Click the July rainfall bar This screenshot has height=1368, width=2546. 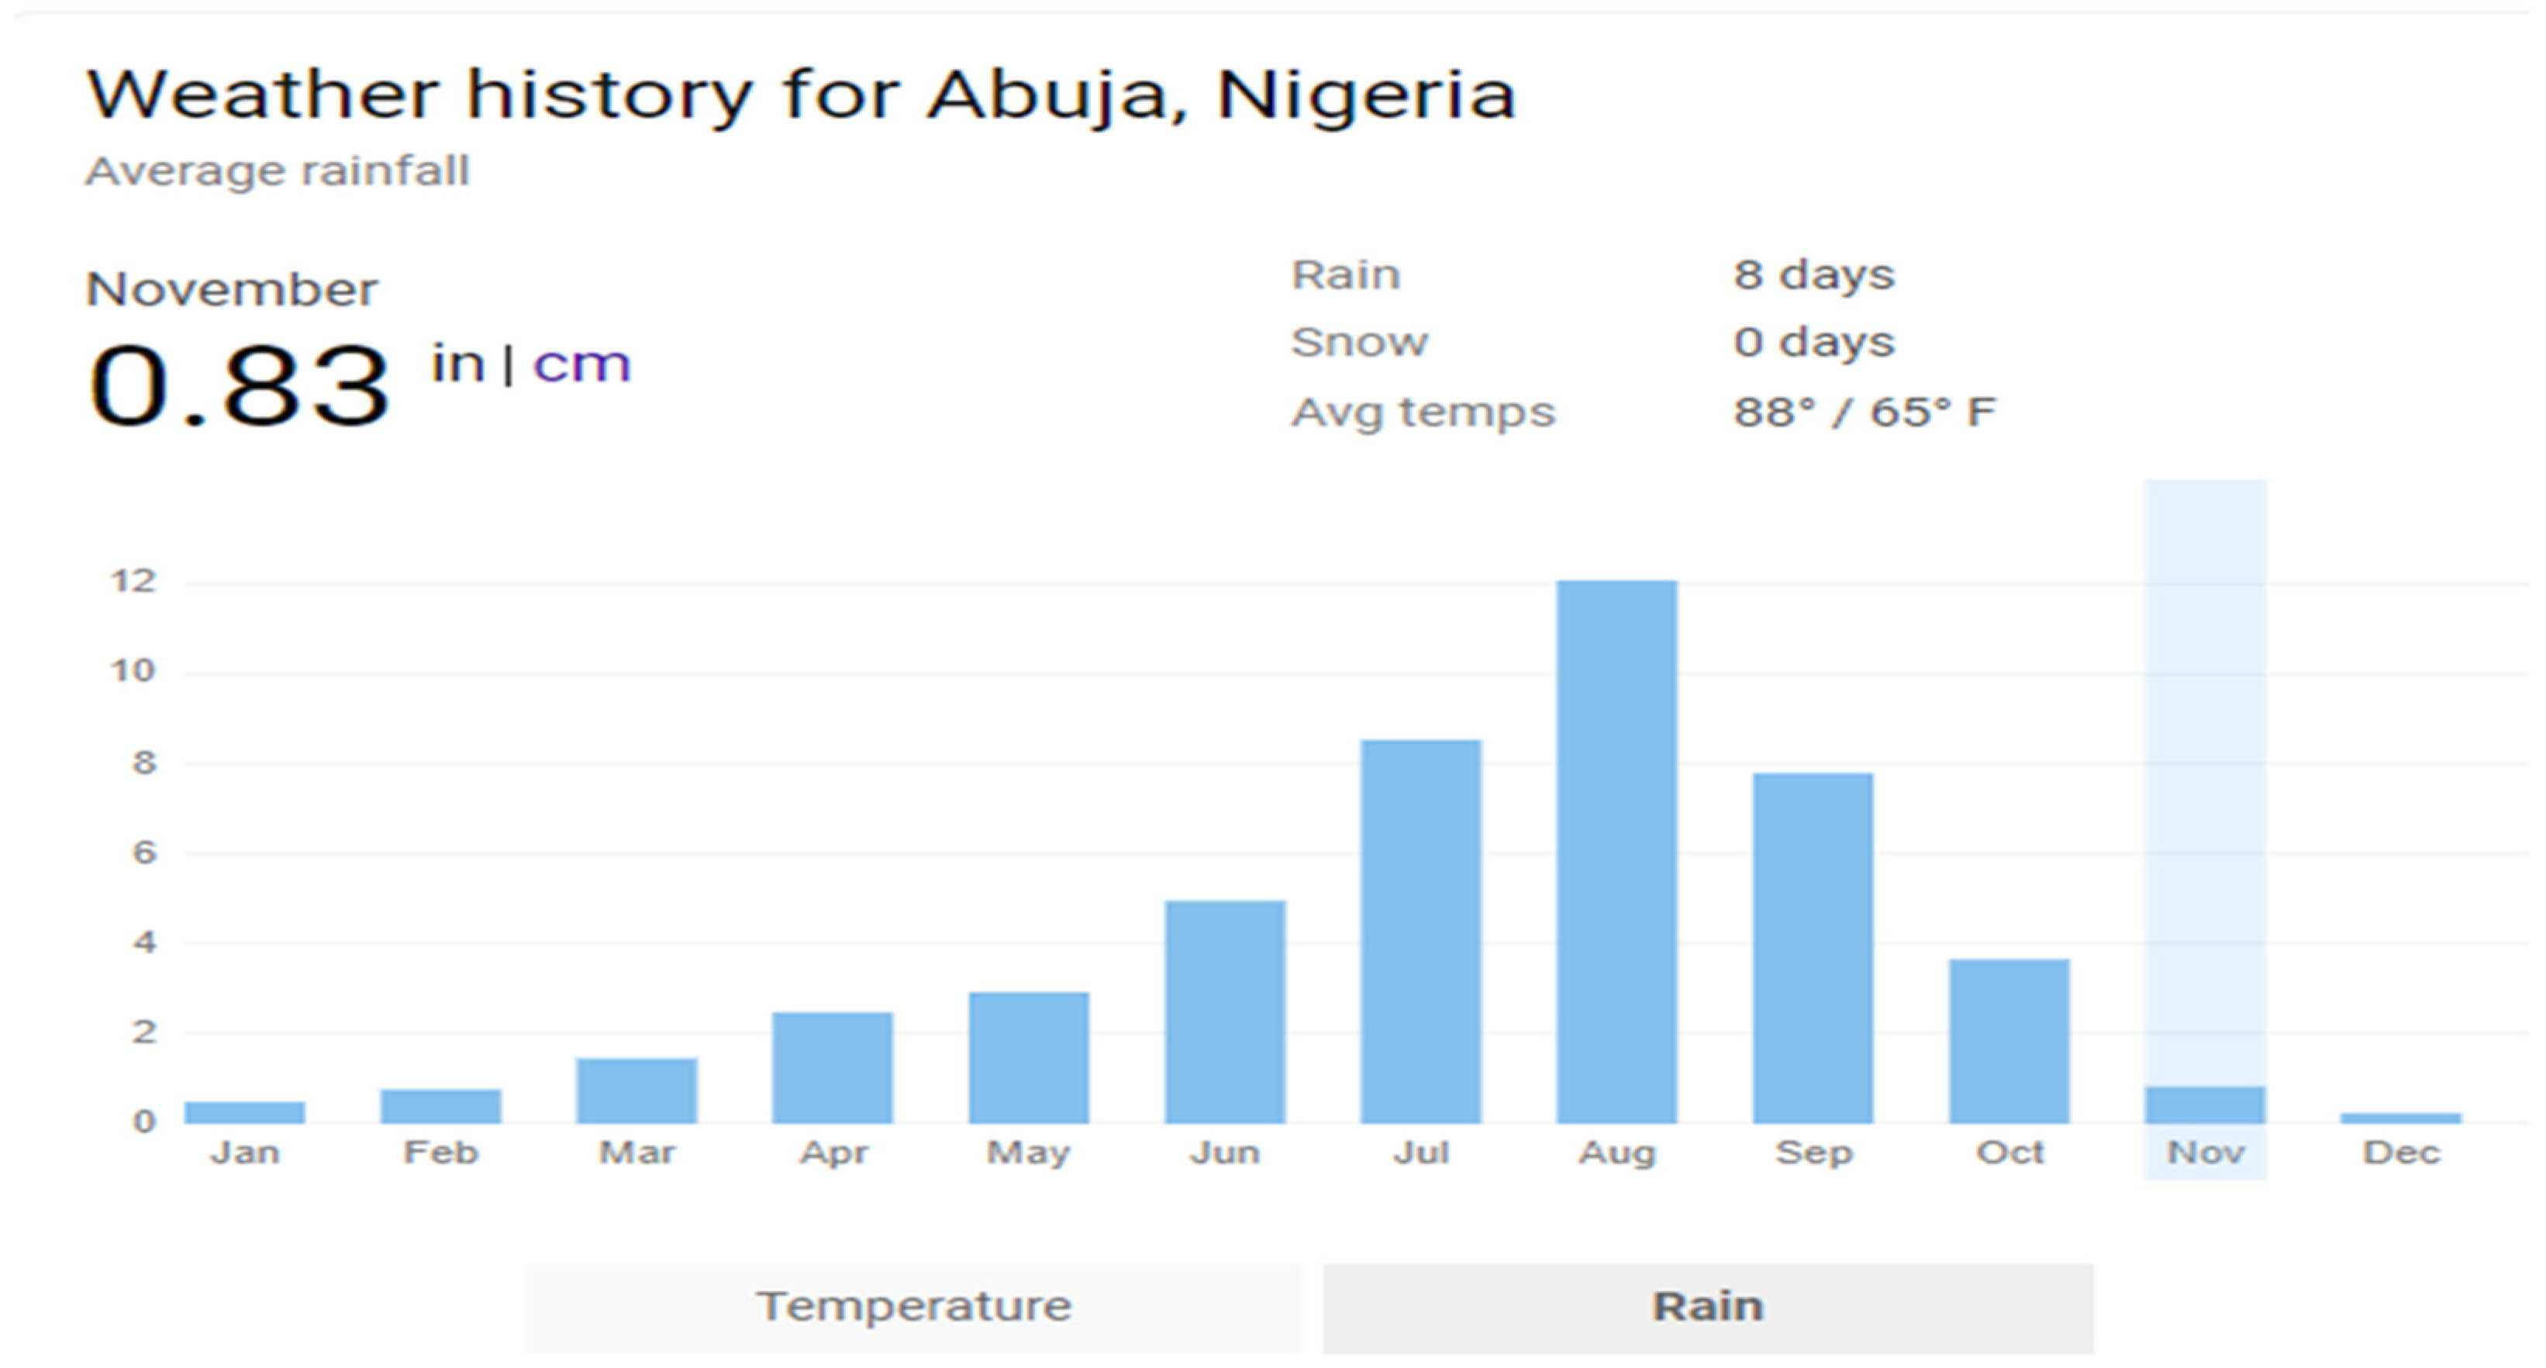coord(1420,931)
